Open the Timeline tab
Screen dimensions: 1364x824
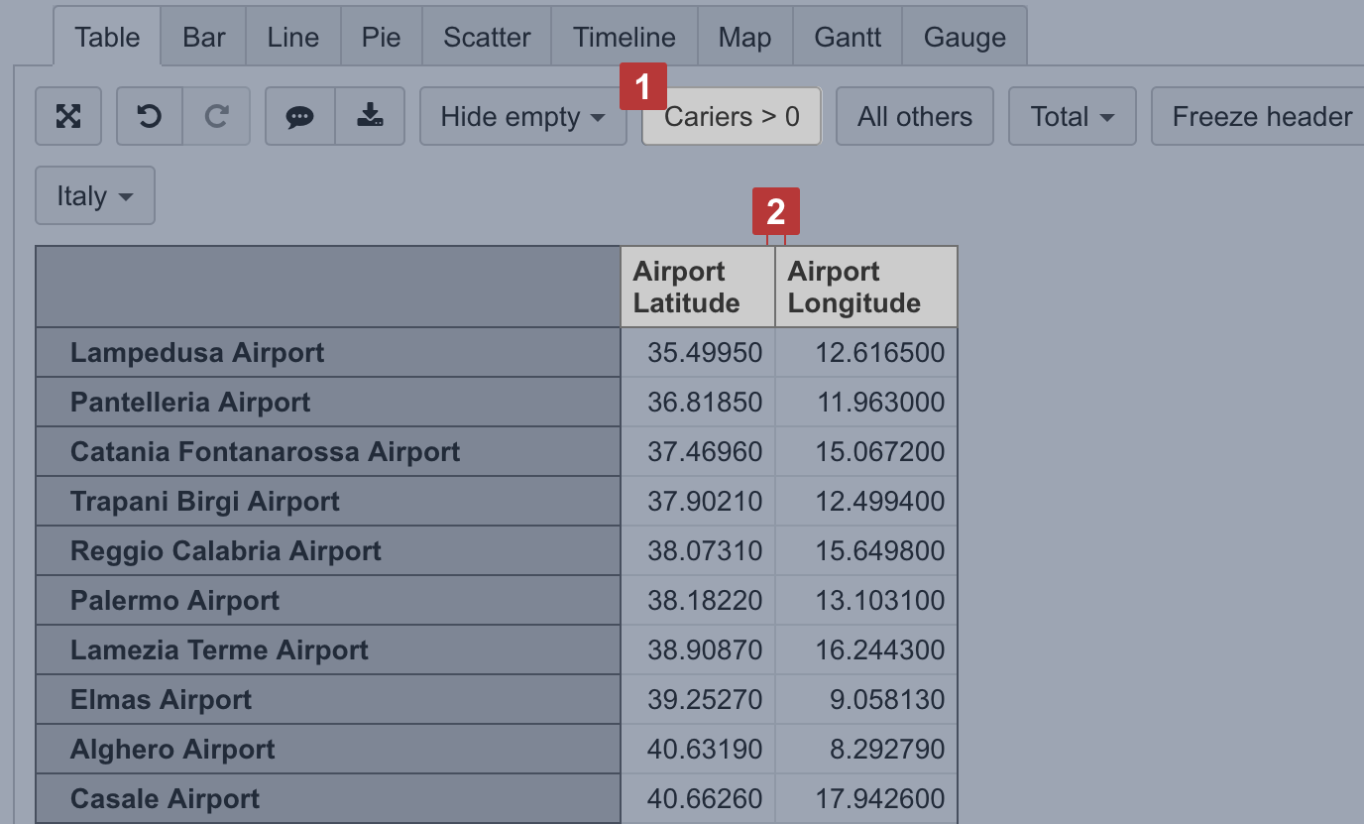click(x=625, y=38)
